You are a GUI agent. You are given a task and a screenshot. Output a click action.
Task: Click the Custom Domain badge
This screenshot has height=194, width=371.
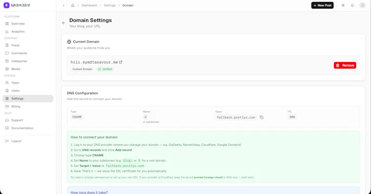point(83,69)
